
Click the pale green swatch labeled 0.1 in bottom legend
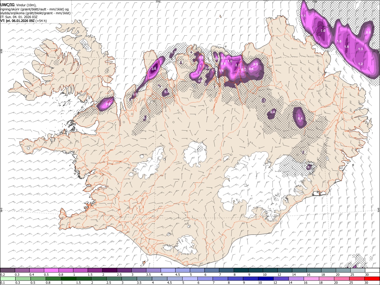click(8, 278)
